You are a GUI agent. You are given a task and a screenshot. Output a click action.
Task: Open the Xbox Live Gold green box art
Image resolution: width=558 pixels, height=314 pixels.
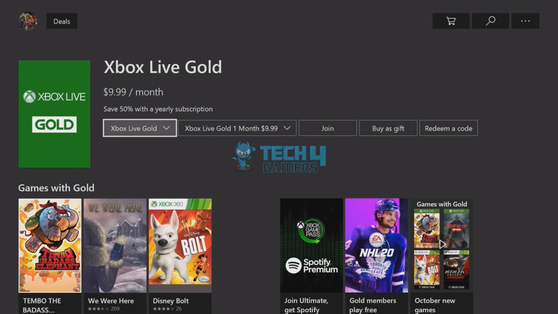pos(54,114)
